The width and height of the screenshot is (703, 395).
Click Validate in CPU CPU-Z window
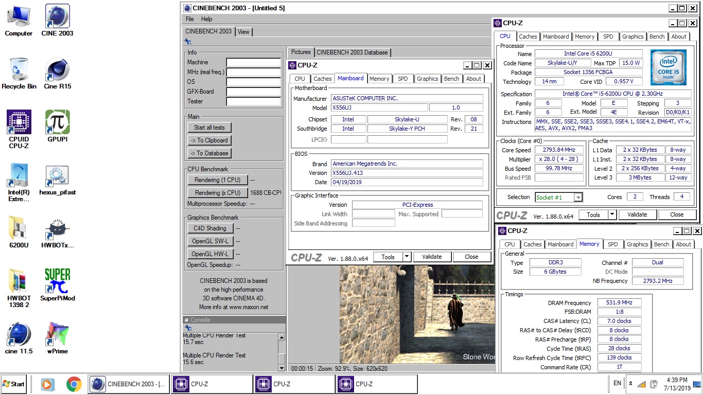637,214
